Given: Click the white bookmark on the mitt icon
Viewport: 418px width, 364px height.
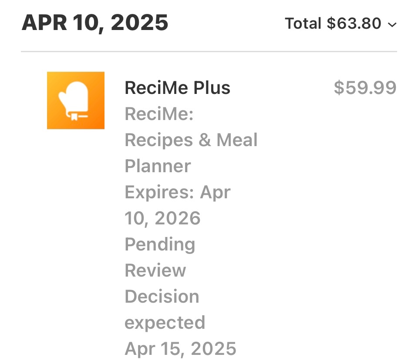Looking at the screenshot, I should click(x=74, y=116).
